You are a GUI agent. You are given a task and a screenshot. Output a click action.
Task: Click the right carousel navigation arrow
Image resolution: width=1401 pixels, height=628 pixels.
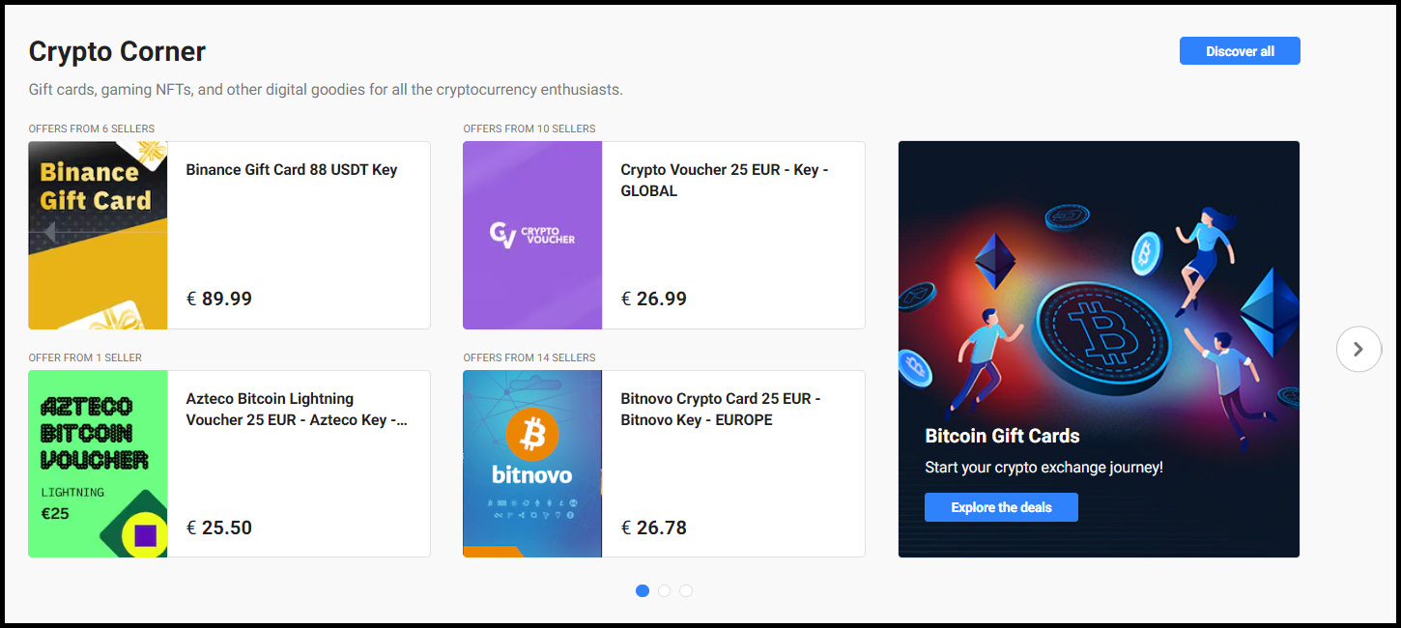point(1358,349)
